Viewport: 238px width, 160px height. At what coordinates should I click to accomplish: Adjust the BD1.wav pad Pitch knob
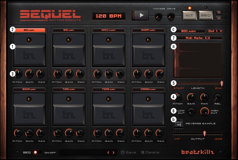coord(18,74)
